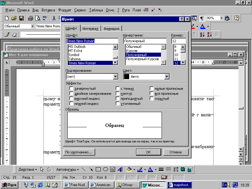Check the контур effect
The height and width of the screenshot is (189, 252).
point(117,94)
